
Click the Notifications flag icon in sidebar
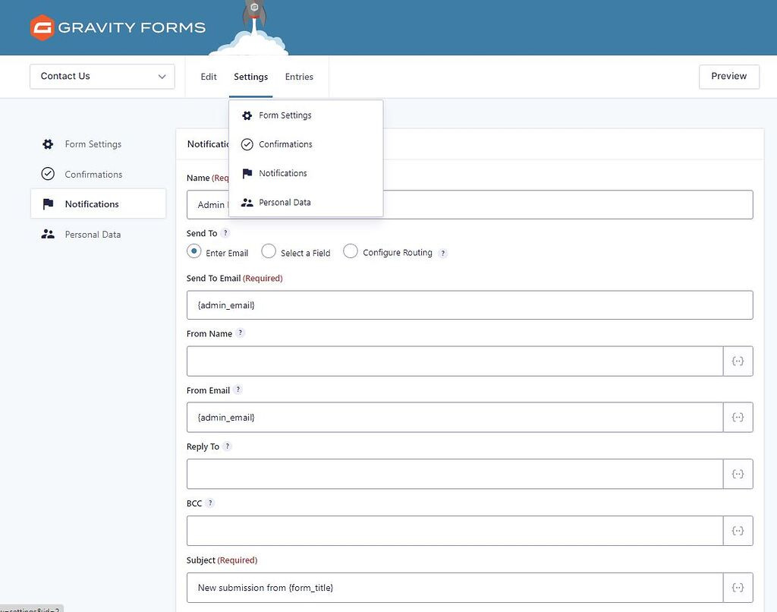(x=47, y=203)
